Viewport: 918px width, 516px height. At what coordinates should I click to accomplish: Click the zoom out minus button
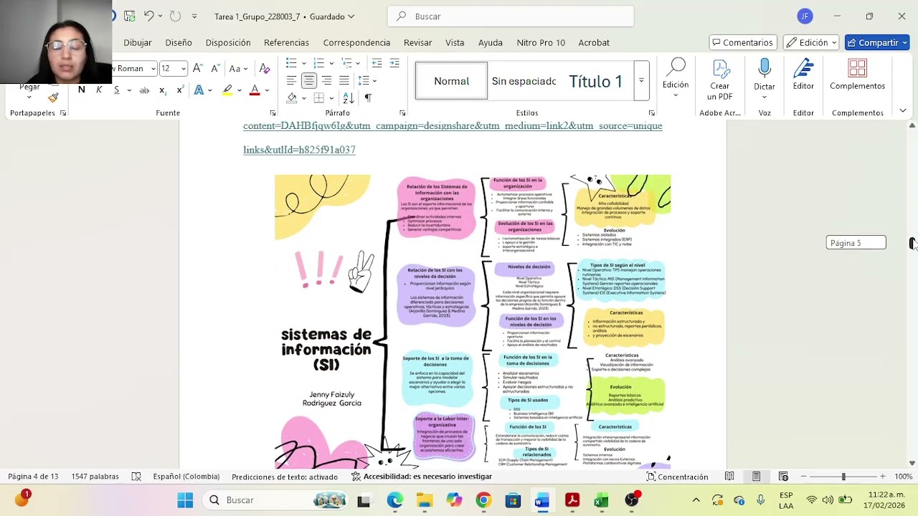pos(803,477)
